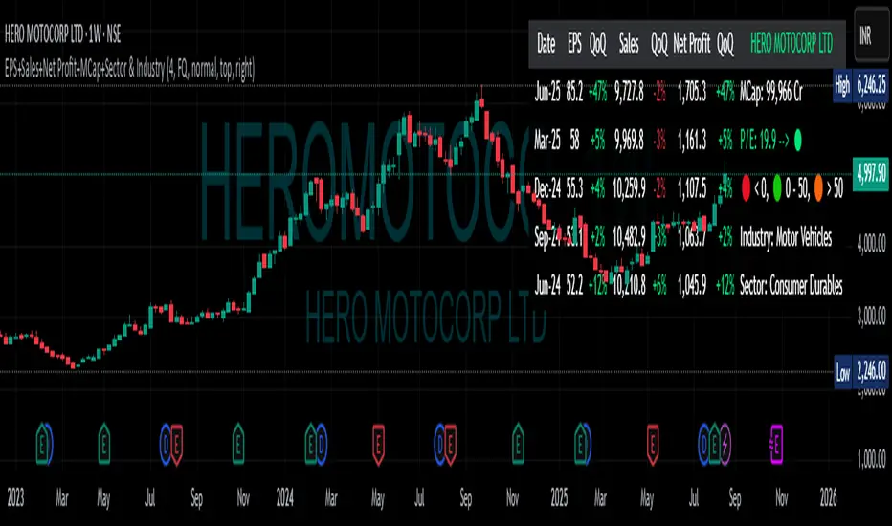Click the MCap: 99,966 Cr text
The width and height of the screenshot is (892, 526).
(771, 92)
